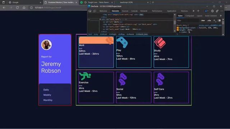
Task: Click the node actions ellipsis in DOM gutter
Action: pos(89,19)
